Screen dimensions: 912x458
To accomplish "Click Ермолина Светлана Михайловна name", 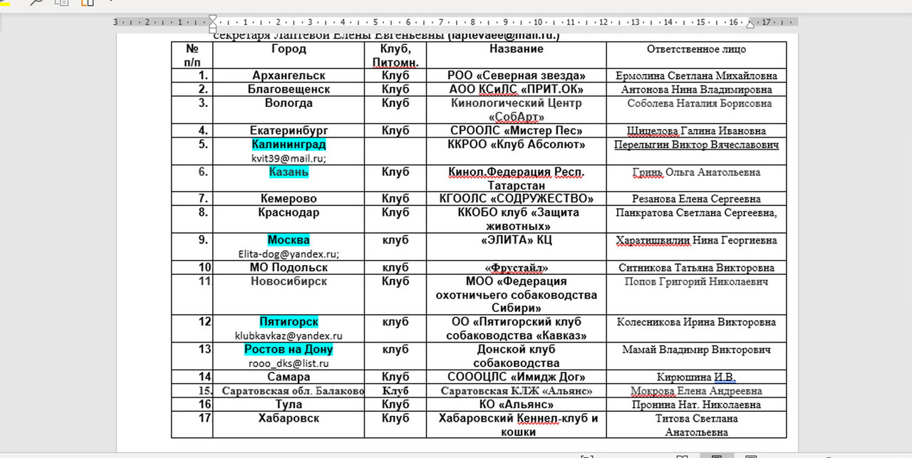I will click(x=696, y=76).
